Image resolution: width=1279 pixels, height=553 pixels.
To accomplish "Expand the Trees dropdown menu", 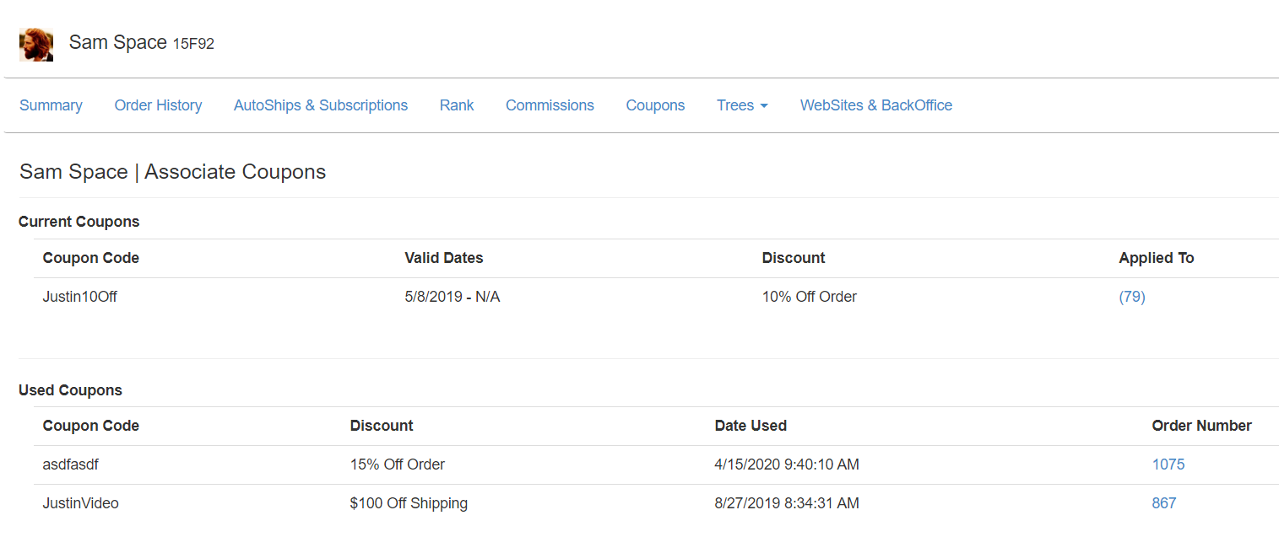I will [741, 105].
